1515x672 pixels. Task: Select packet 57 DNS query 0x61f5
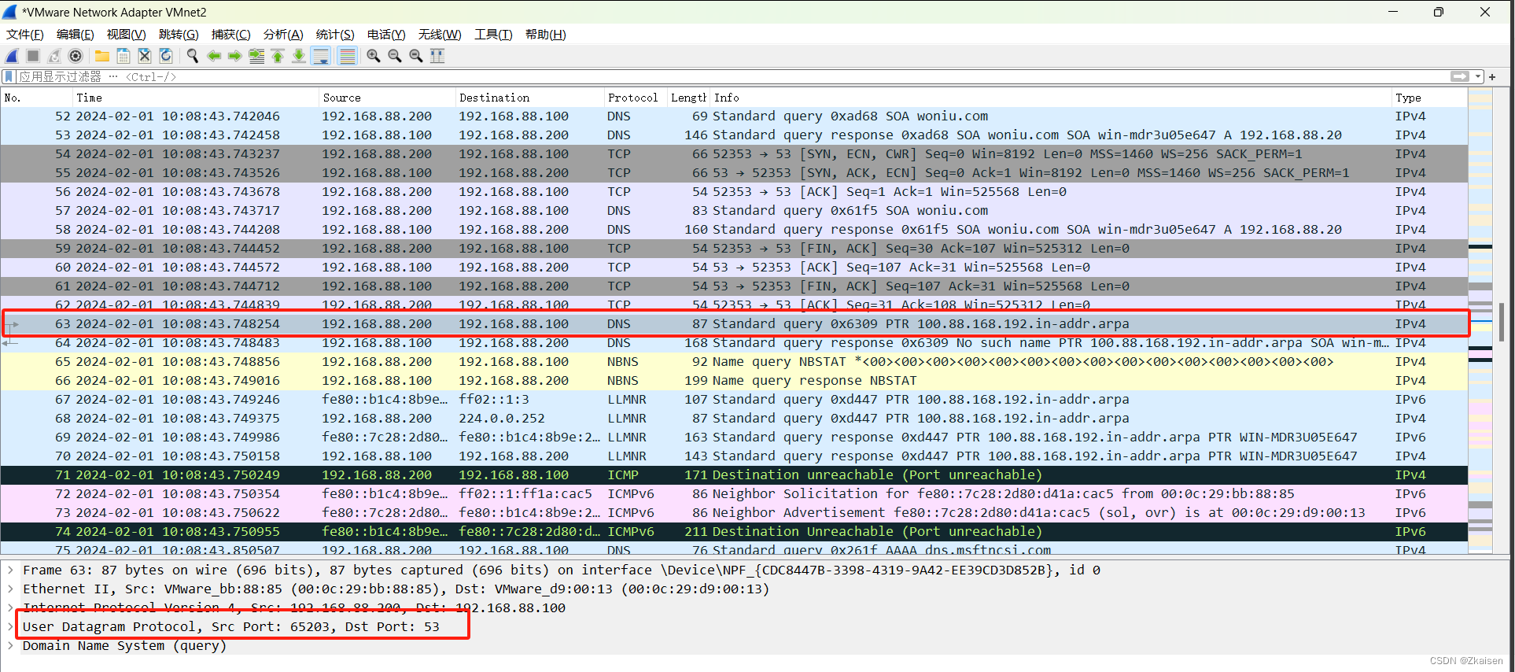point(735,210)
